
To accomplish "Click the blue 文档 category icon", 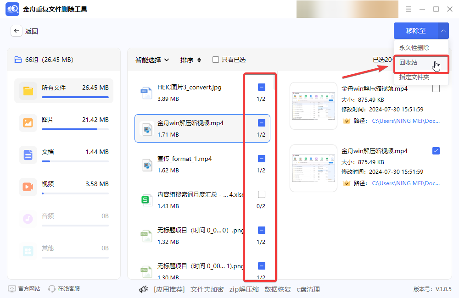I will coord(28,155).
